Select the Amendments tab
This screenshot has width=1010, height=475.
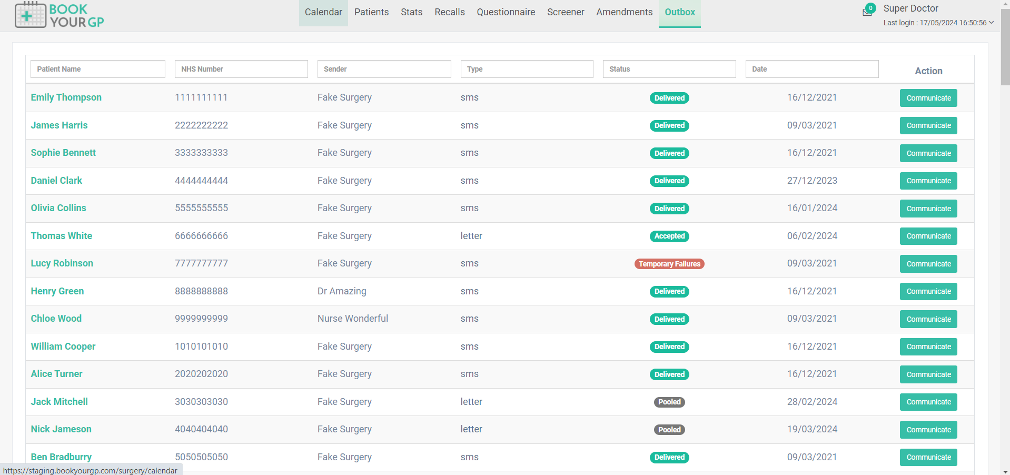(624, 12)
